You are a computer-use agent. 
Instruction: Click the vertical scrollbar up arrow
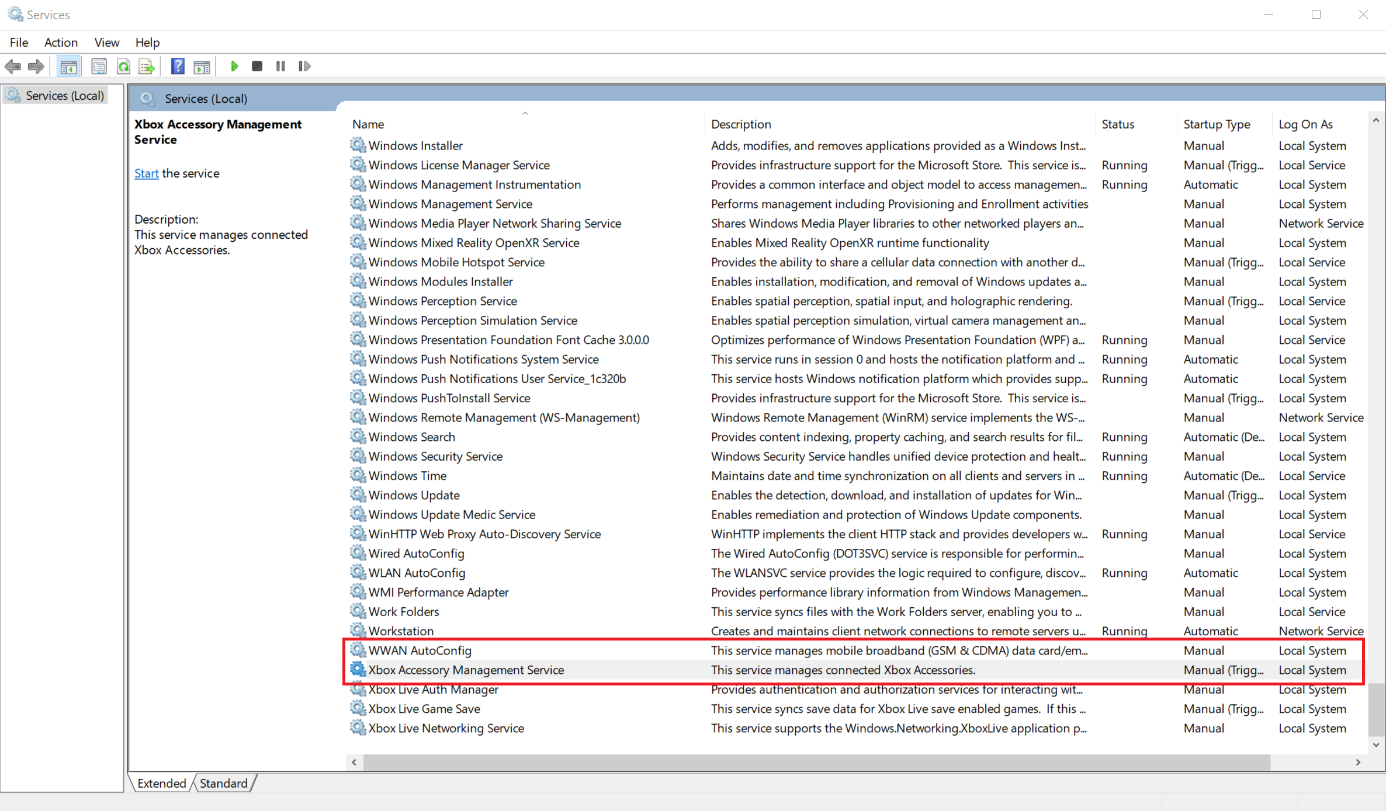pyautogui.click(x=1376, y=120)
